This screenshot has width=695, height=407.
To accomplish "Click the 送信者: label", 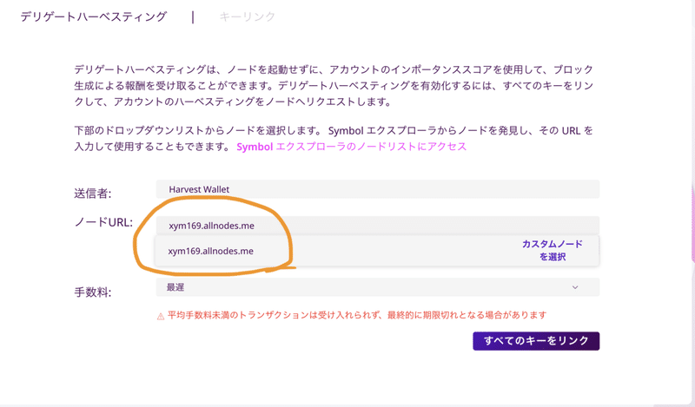I will point(93,194).
